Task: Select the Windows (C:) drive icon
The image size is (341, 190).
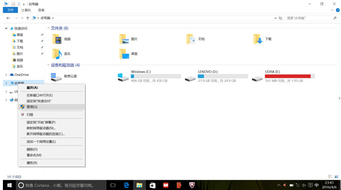Action: [x=123, y=77]
